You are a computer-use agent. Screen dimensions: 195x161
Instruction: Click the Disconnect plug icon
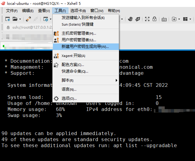36,19
